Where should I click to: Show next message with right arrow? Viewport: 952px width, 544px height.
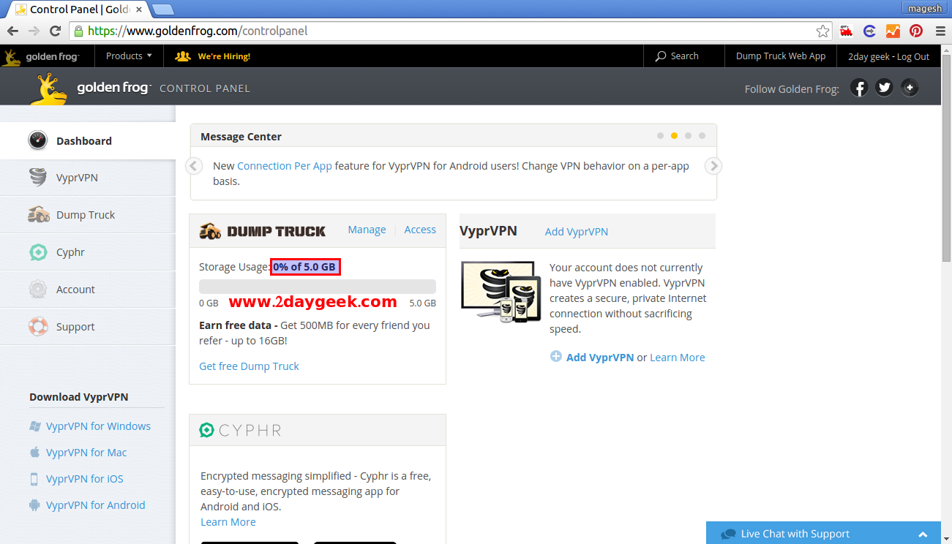[713, 166]
